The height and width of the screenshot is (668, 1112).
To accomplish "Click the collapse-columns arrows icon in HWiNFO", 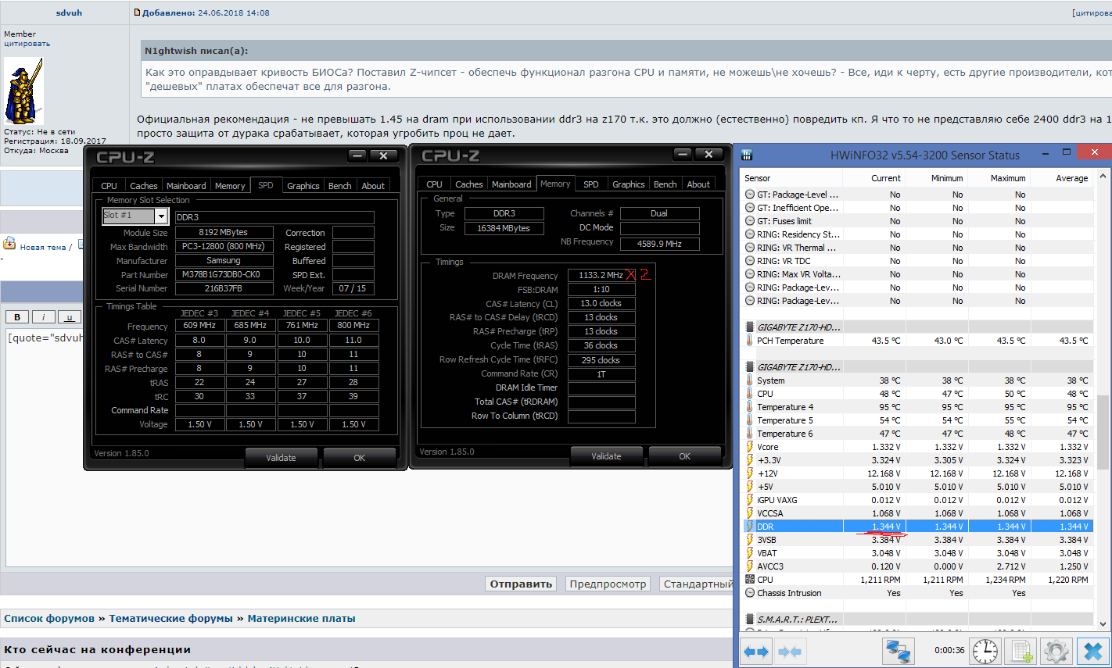I will [x=789, y=651].
